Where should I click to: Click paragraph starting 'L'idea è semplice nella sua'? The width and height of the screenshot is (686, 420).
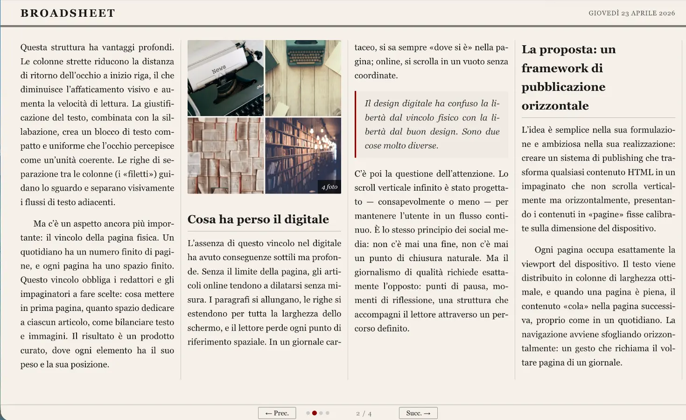[598, 179]
